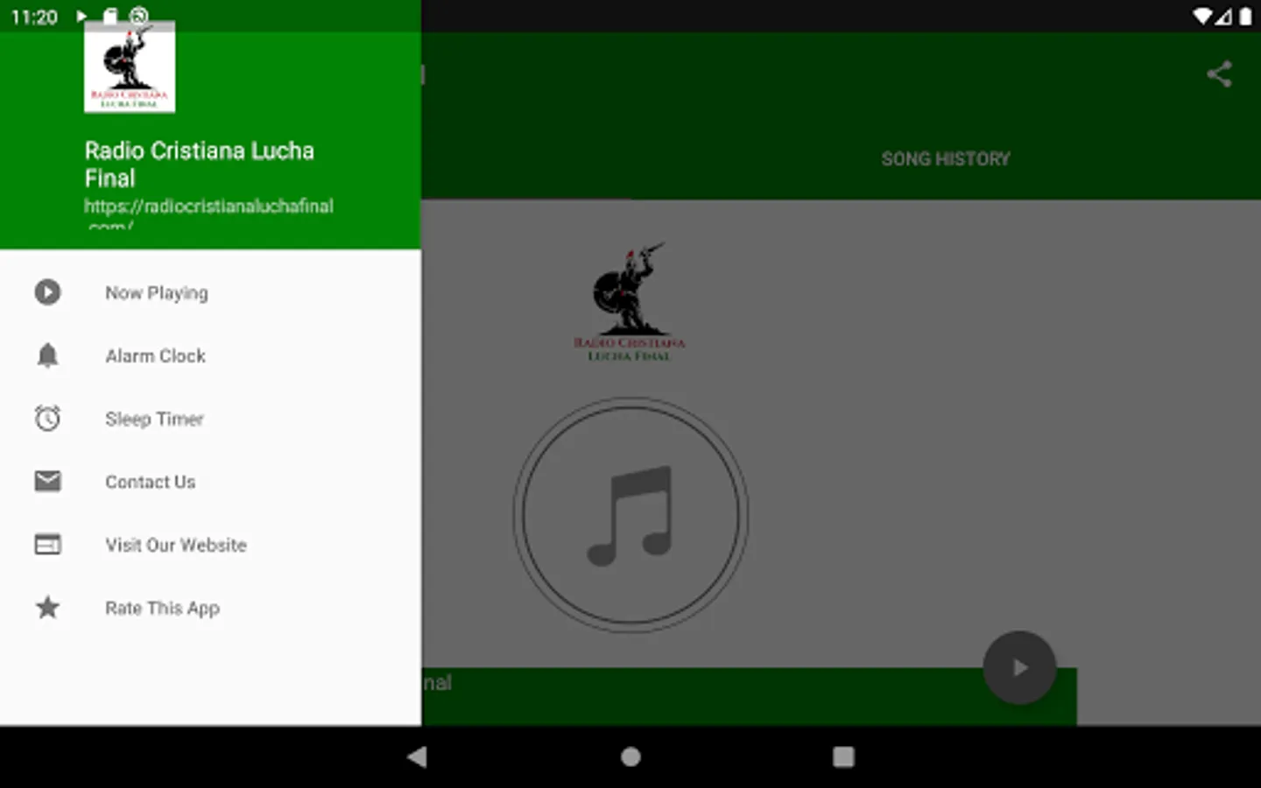Image resolution: width=1261 pixels, height=788 pixels.
Task: Tap the Sleep Timer clock icon
Action: tap(47, 419)
